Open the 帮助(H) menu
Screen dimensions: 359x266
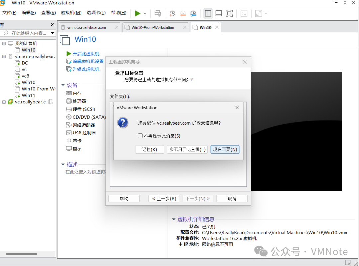(x=119, y=13)
